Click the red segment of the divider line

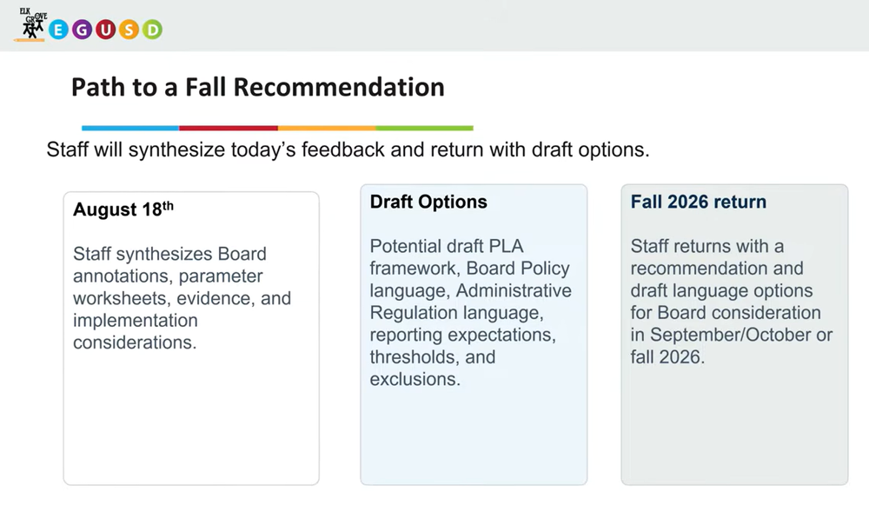pos(229,128)
